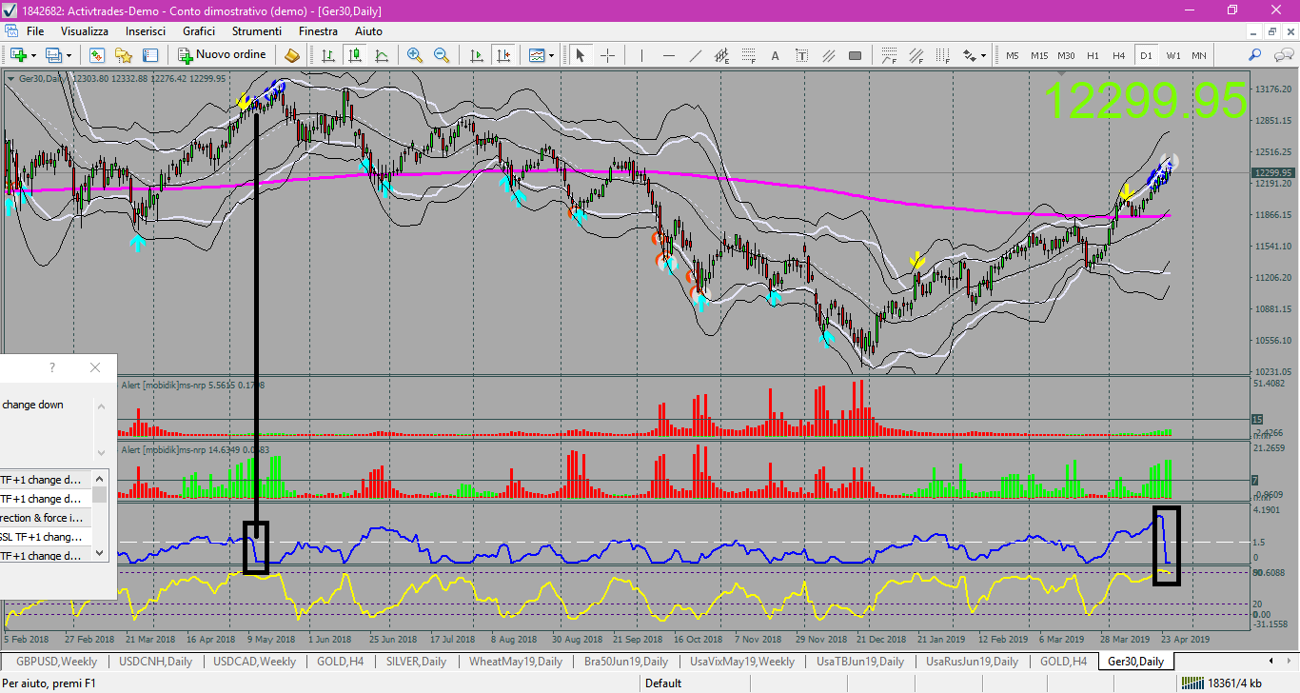The width and height of the screenshot is (1300, 693).
Task: Select the horizontal line drawing tool
Action: [669, 55]
